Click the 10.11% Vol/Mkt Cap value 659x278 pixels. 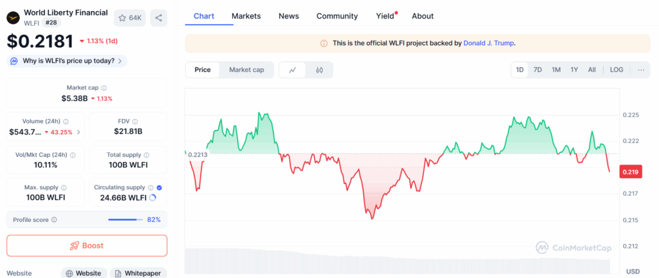46,165
